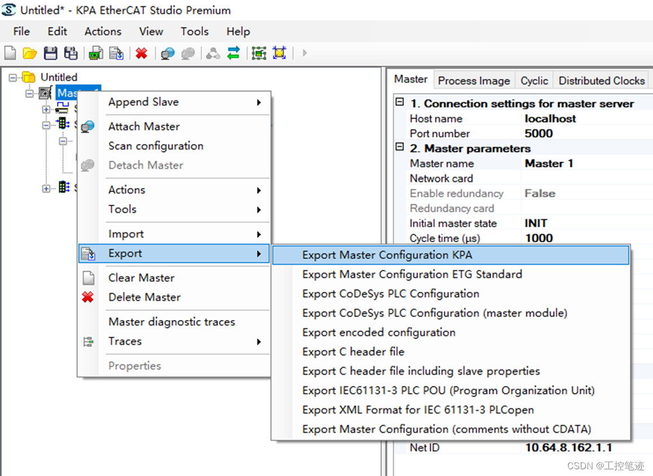Click the last slave terminal icon
This screenshot has width=653, height=476.
[x=63, y=187]
